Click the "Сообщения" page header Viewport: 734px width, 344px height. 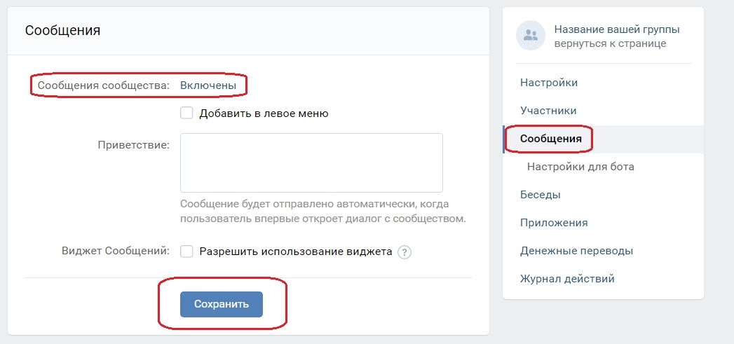[x=62, y=30]
